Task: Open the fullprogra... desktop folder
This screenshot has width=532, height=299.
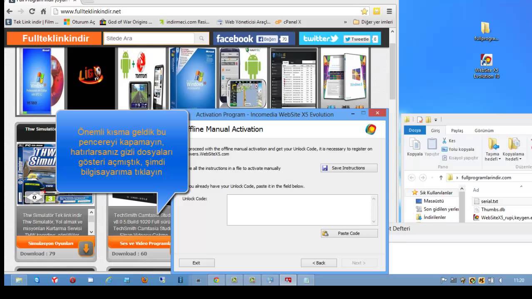Action: [486, 32]
